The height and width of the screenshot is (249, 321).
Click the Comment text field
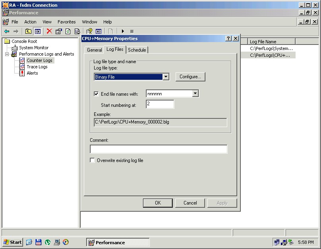coord(159,149)
